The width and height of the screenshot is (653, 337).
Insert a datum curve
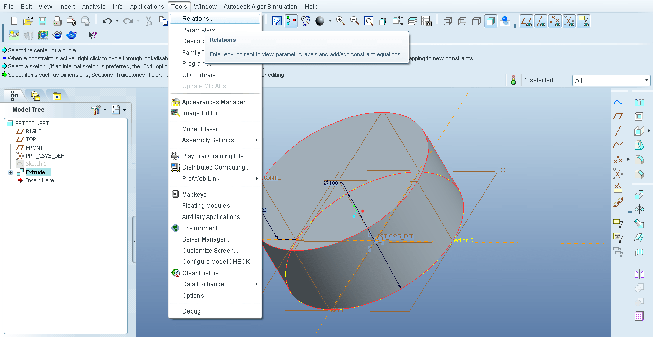click(618, 145)
